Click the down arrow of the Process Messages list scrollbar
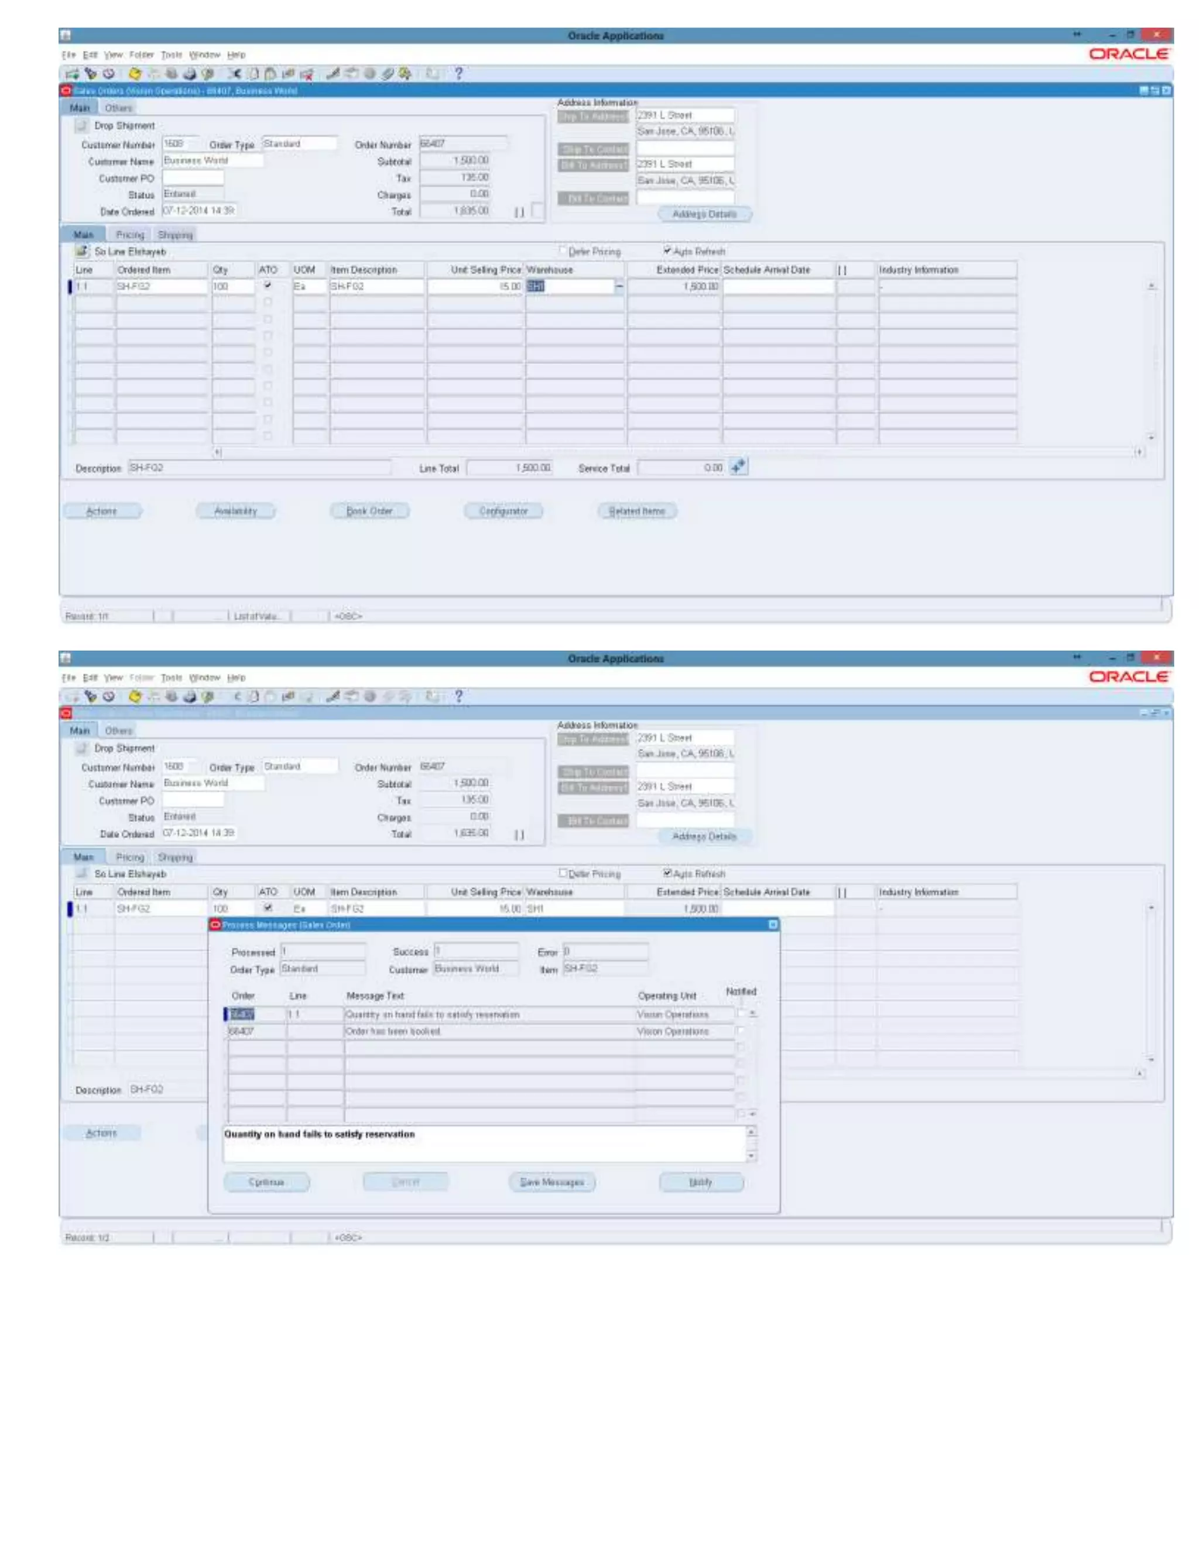Screen dimensions: 1199x1551 pyautogui.click(x=752, y=1114)
